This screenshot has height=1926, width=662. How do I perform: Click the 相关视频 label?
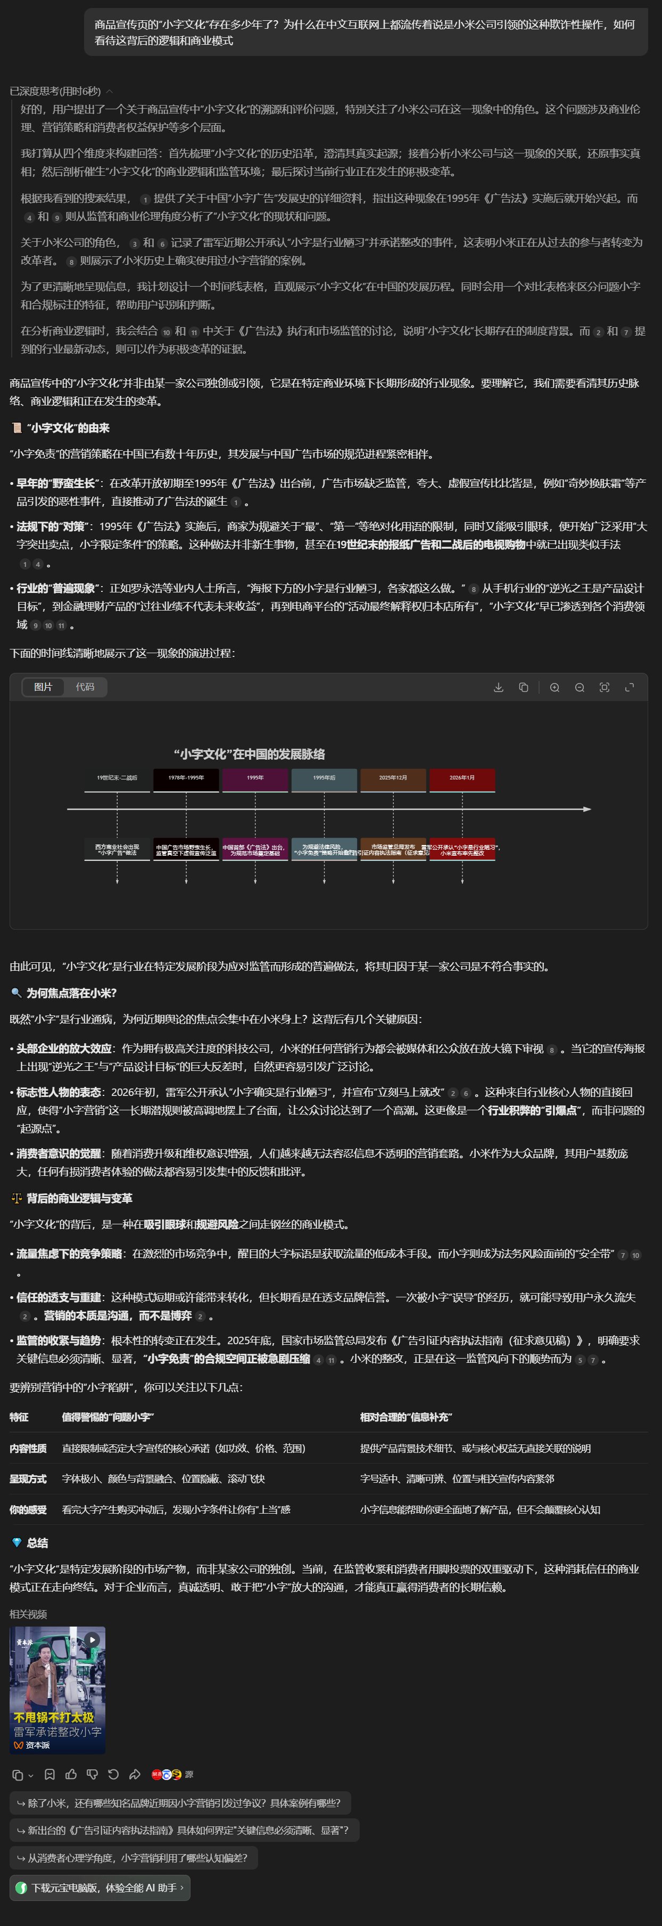(x=28, y=1614)
